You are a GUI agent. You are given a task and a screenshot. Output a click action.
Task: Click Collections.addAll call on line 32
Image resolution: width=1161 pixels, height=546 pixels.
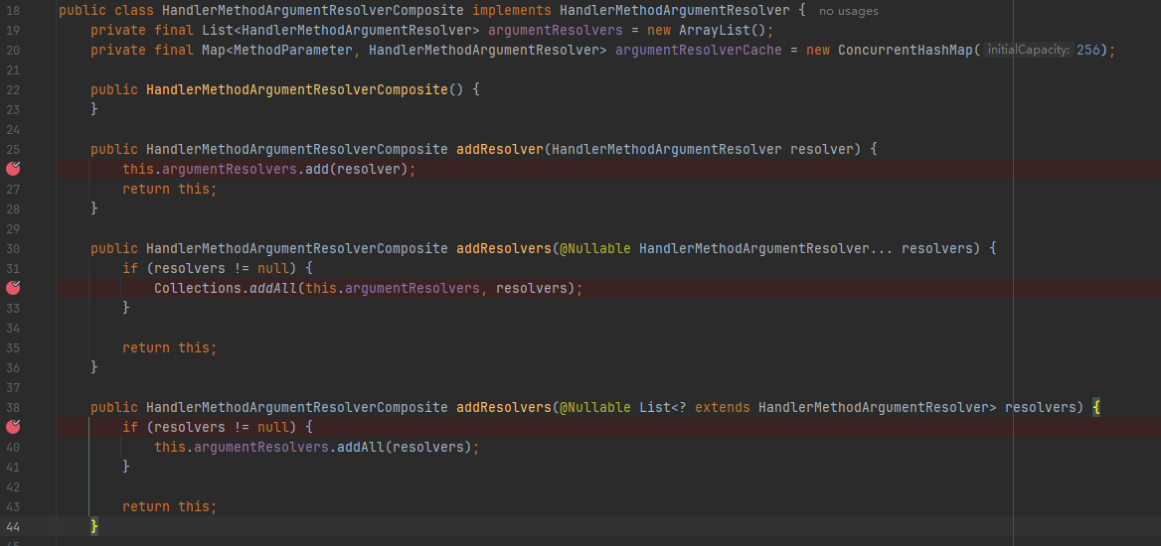223,288
